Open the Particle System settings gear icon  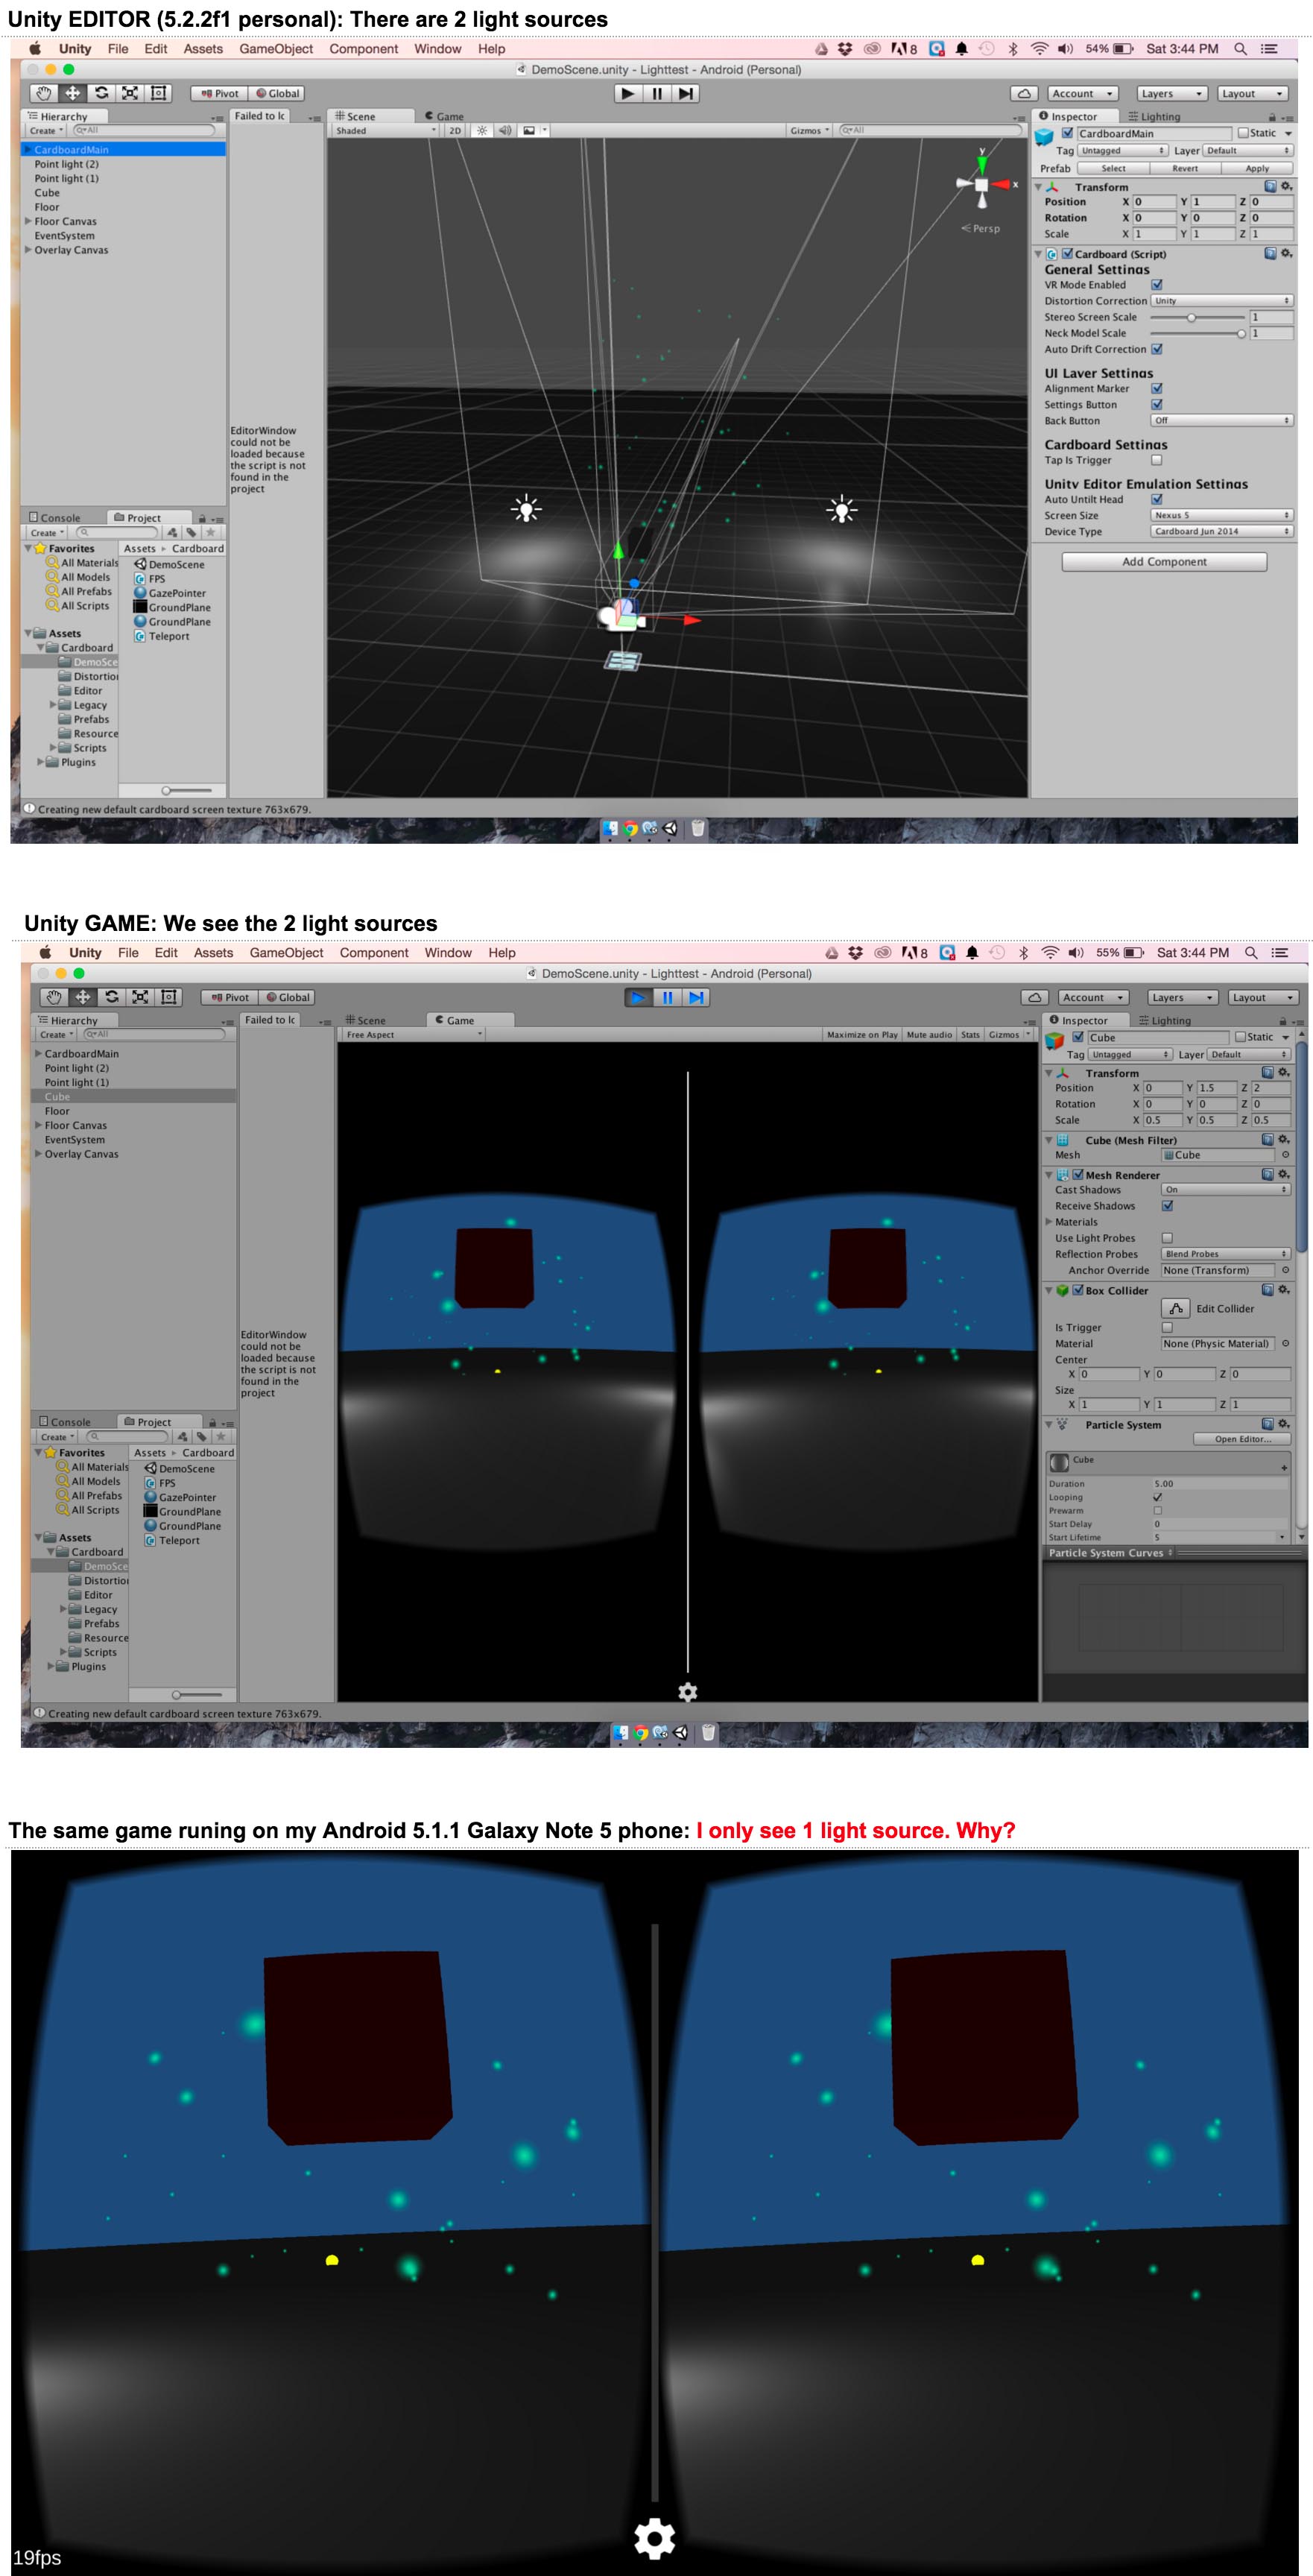coord(1284,1424)
